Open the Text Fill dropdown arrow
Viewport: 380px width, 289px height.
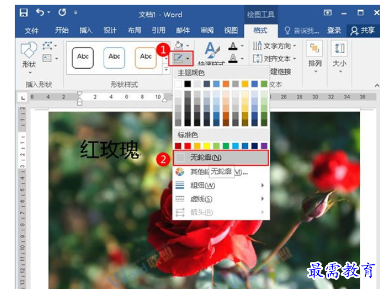[242, 46]
